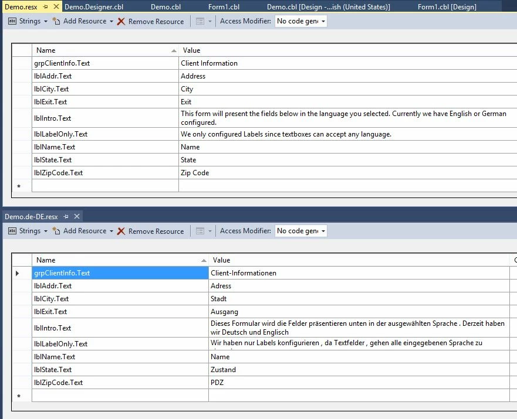Select the 'Adress' value cell

tap(359, 286)
